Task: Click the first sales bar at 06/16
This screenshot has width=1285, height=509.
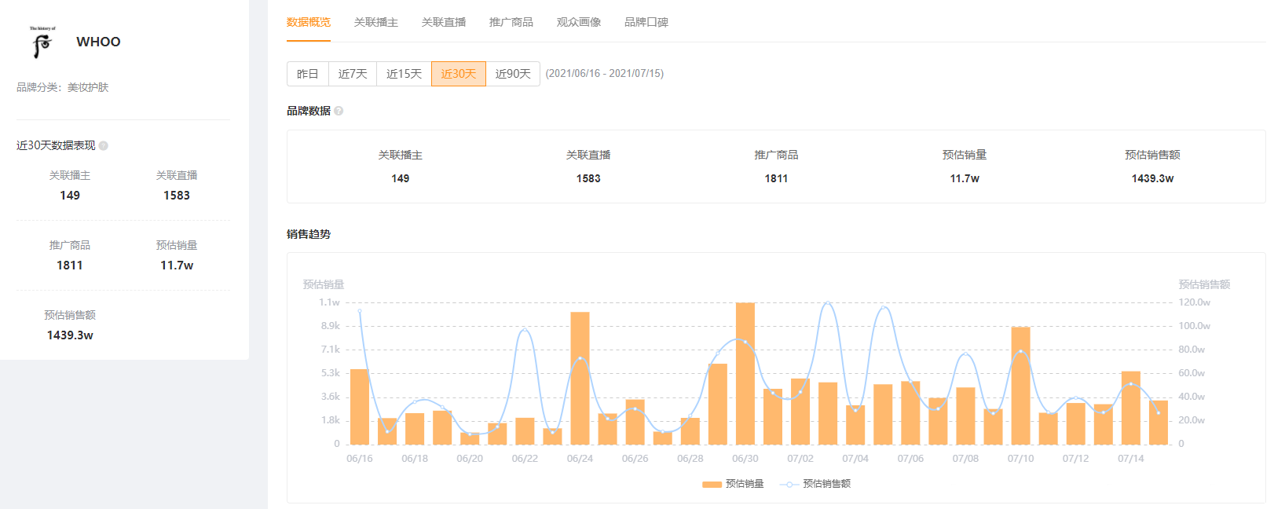Action: 360,407
